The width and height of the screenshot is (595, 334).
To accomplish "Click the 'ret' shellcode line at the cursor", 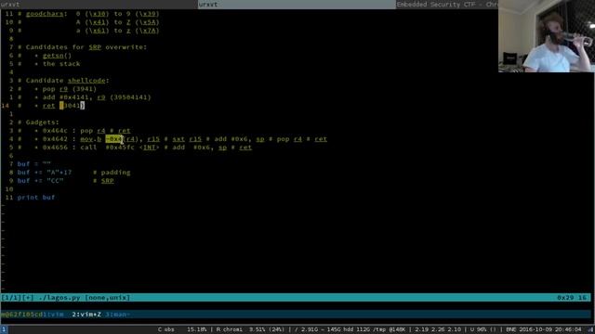I will [x=63, y=106].
